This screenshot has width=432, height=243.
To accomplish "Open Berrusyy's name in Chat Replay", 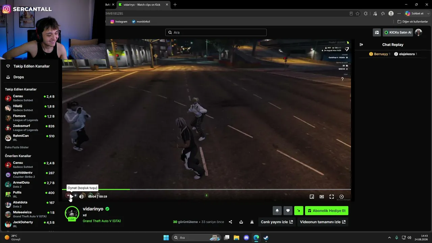I will [381, 54].
